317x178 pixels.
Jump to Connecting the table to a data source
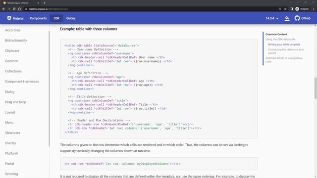point(286,51)
